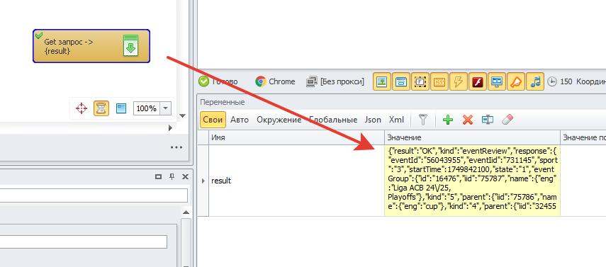Click the green plus add variable icon

click(448, 120)
